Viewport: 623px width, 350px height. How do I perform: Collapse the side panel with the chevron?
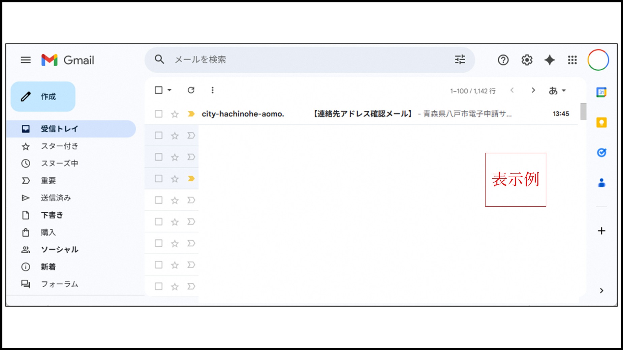tap(602, 290)
